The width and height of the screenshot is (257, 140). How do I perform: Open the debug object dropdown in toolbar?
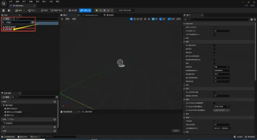click(126, 10)
